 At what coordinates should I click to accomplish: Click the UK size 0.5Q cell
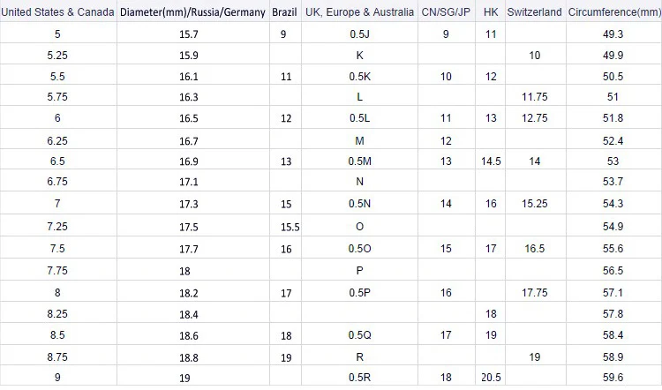click(x=360, y=335)
